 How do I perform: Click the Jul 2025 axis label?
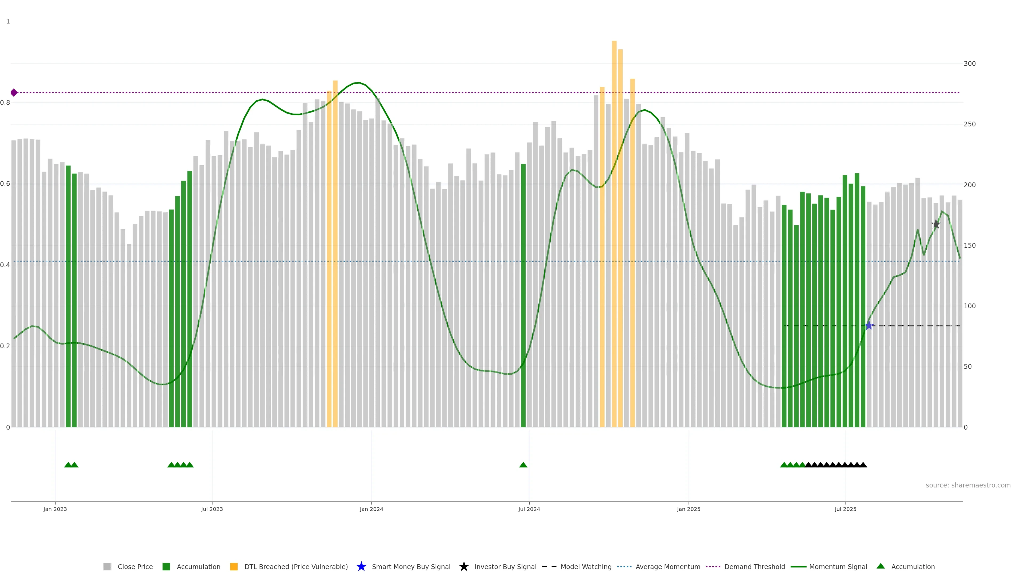tap(846, 509)
